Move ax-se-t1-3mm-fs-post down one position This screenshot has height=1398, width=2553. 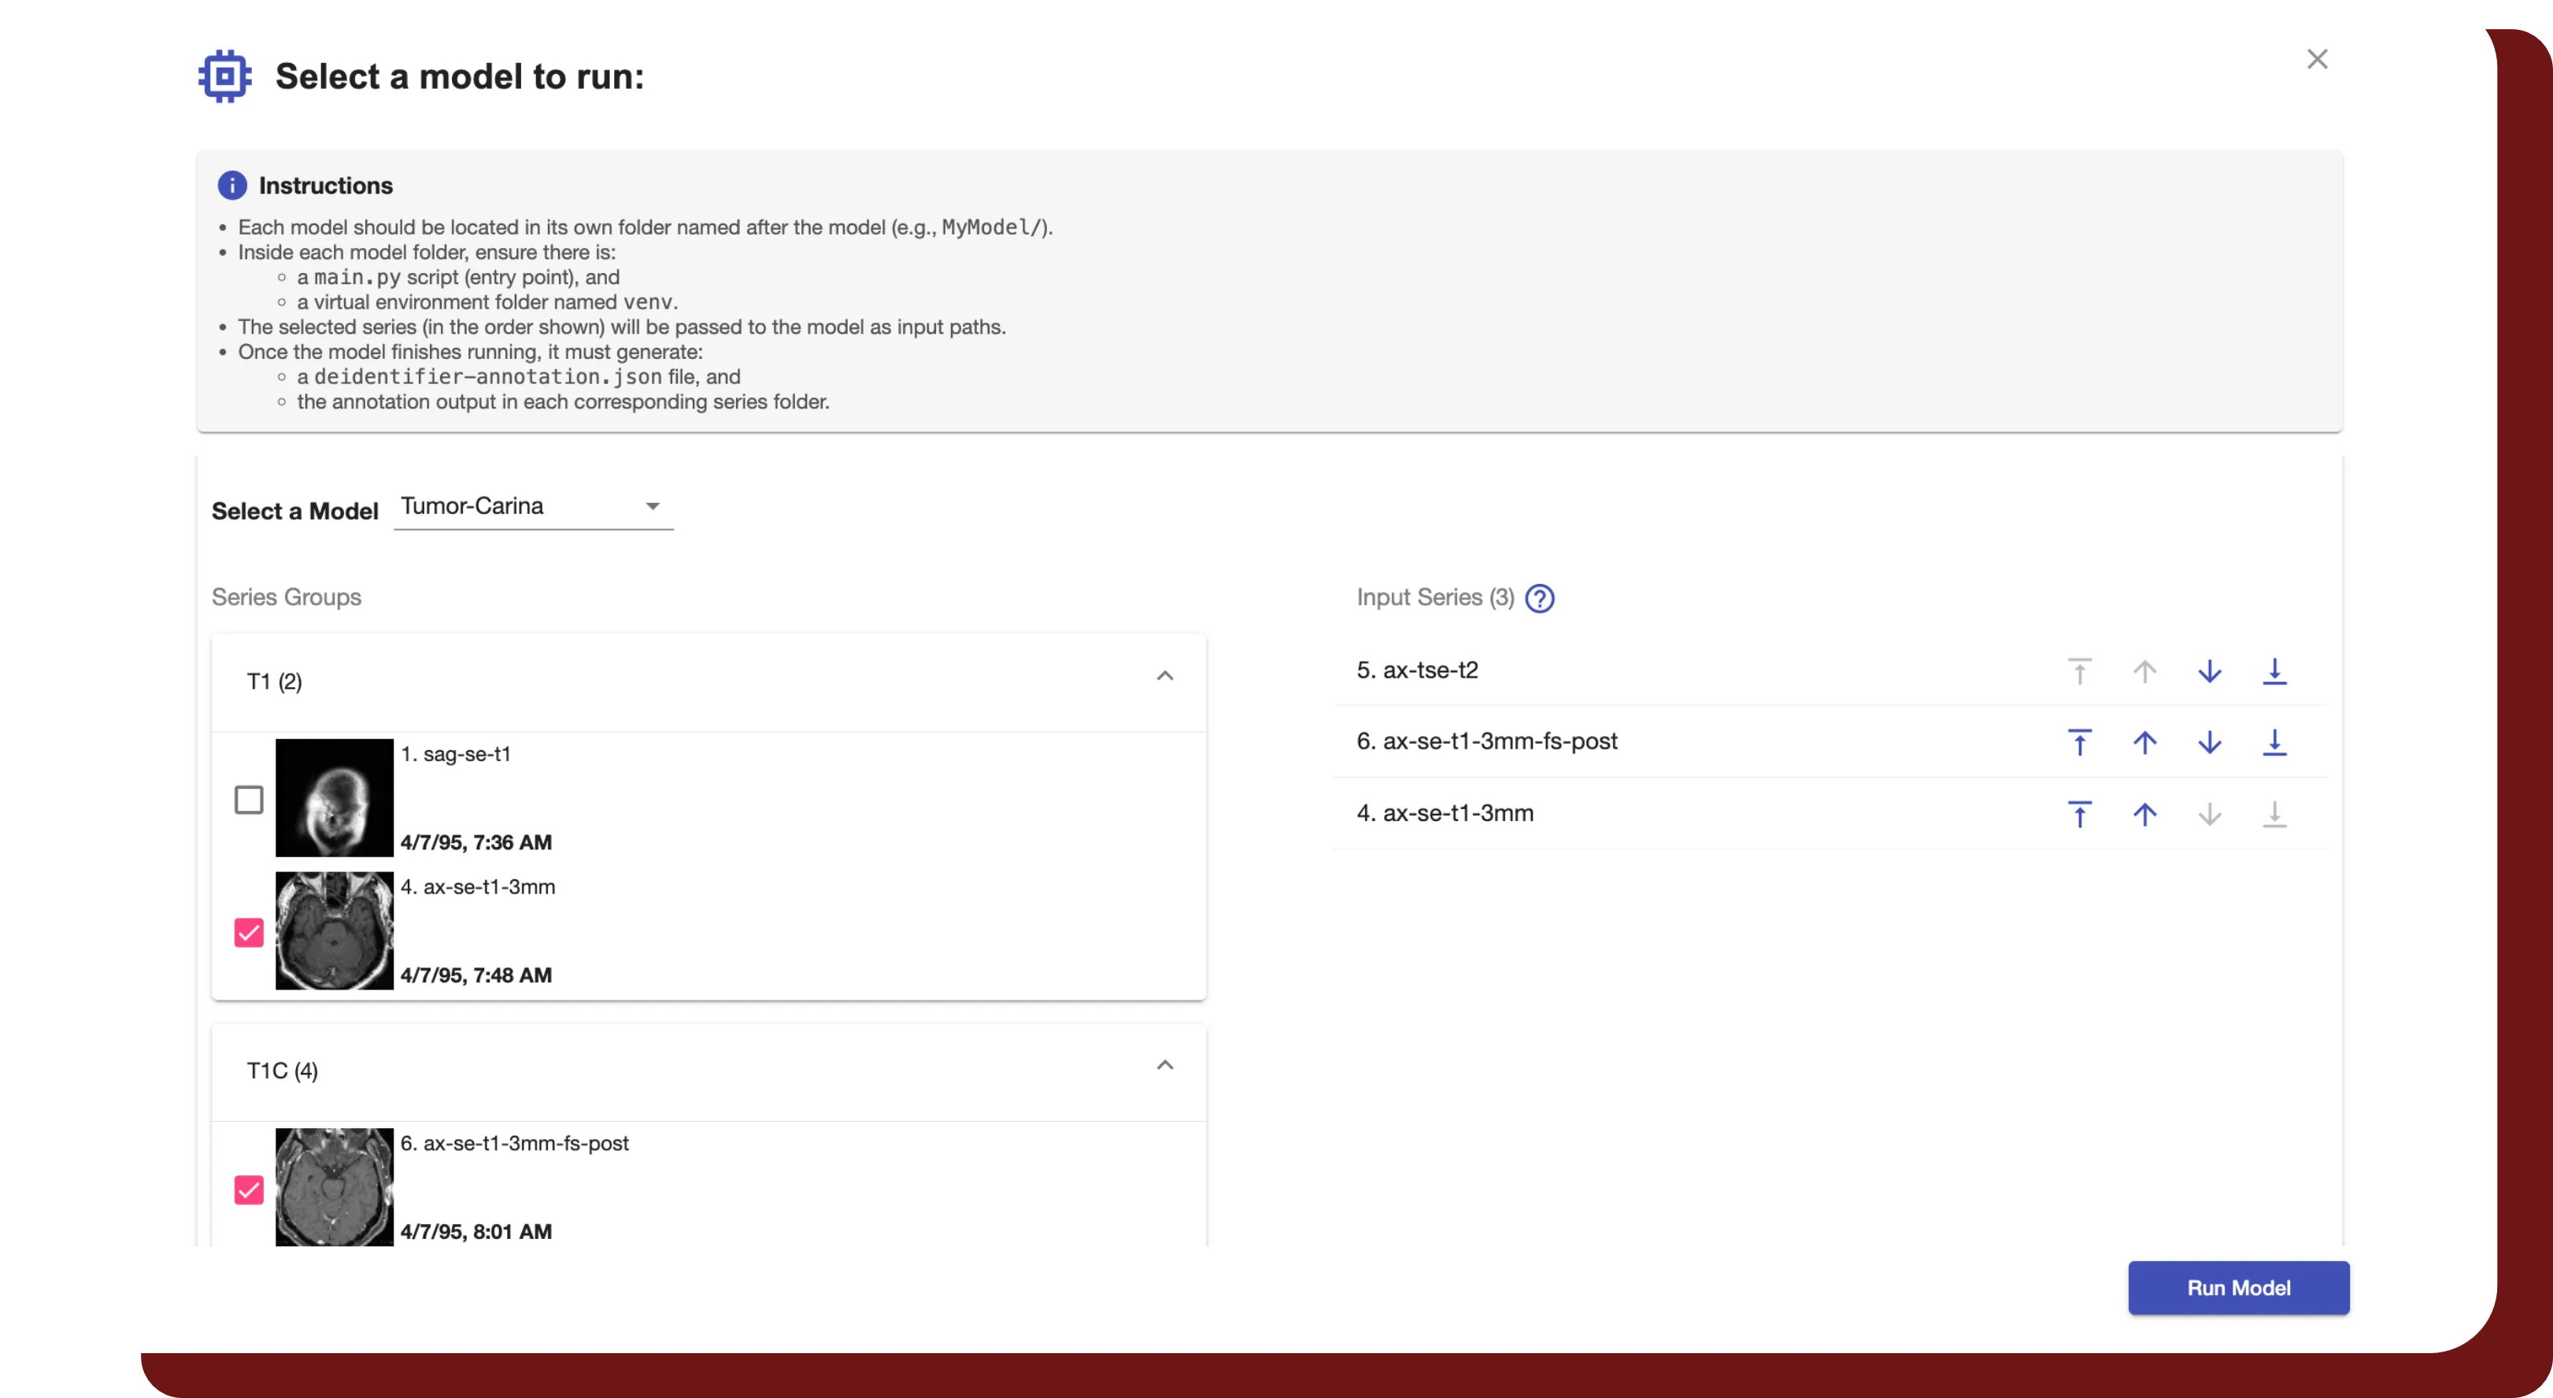coord(2209,743)
